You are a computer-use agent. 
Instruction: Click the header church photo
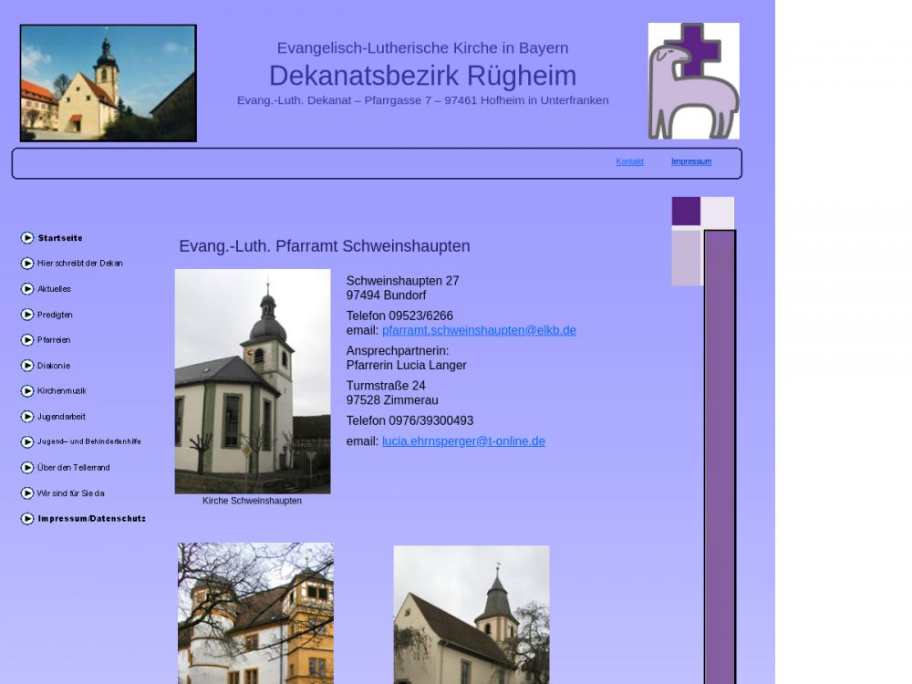pos(109,83)
